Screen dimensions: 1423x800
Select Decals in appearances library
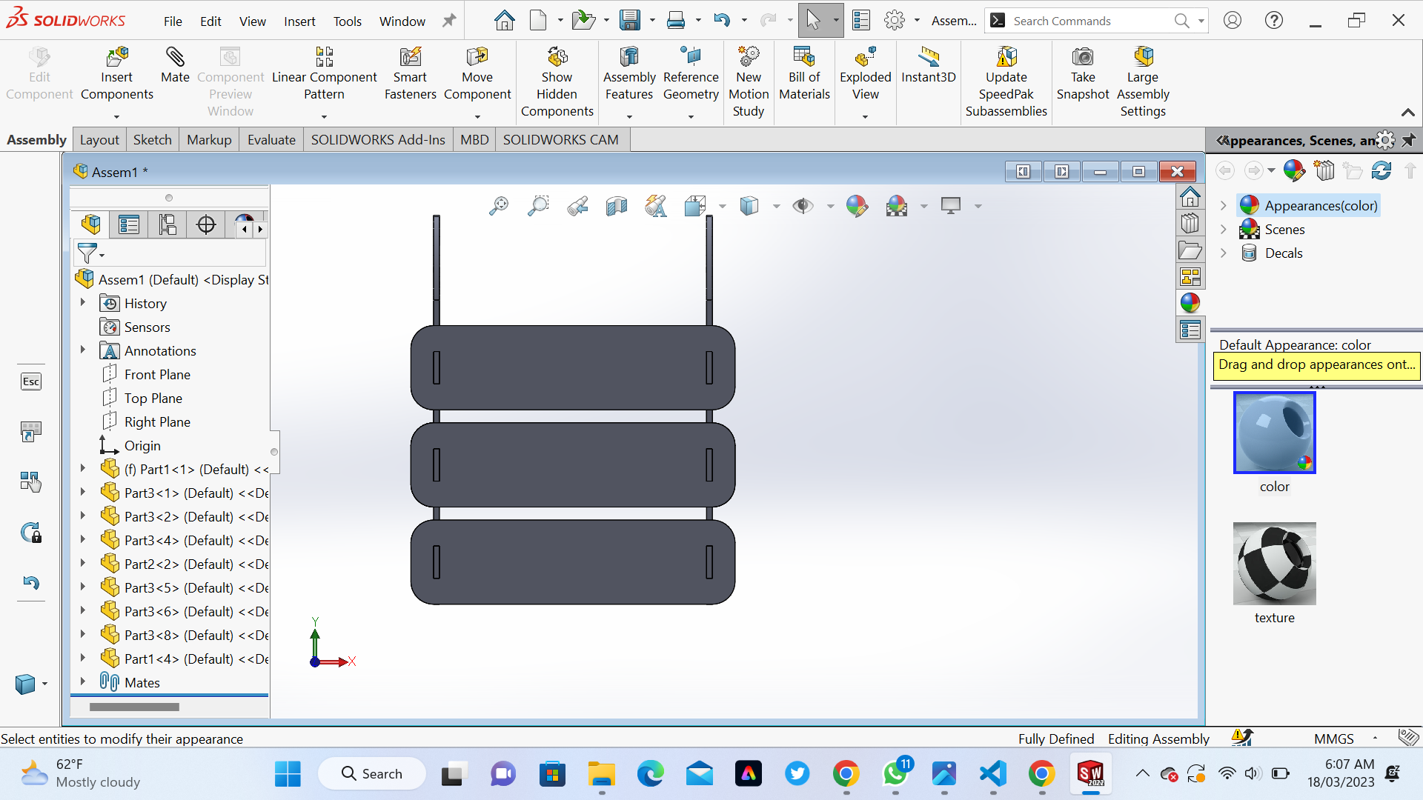(x=1283, y=253)
